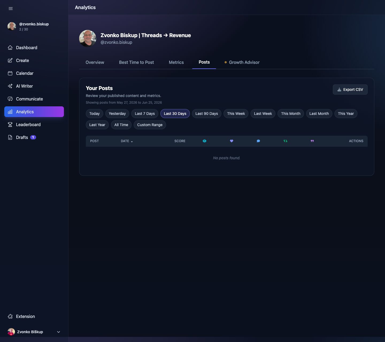Click the download icon on Export CSV
Viewport: 385px width, 342px height.
339,90
